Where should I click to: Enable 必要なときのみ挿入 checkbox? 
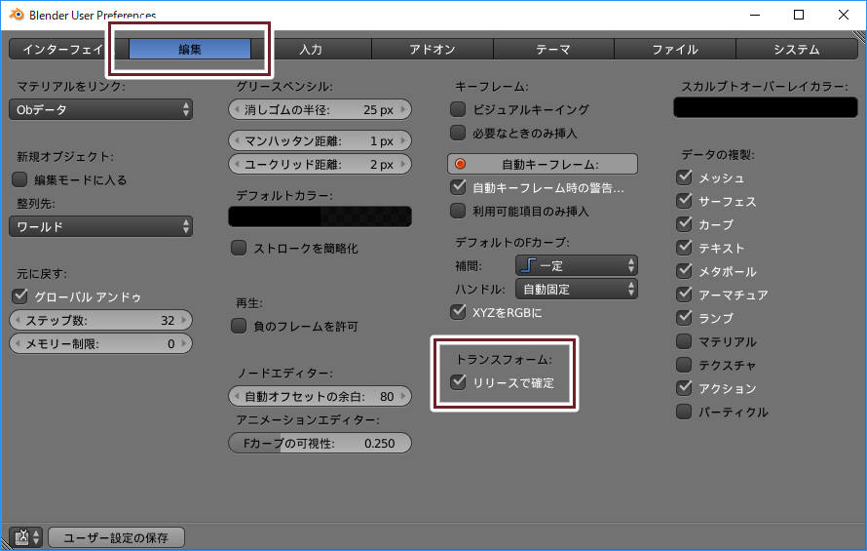458,133
